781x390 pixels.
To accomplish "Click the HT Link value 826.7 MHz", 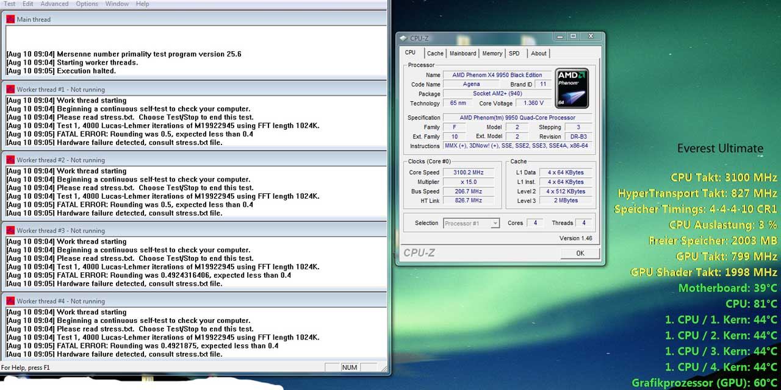I will pos(469,200).
